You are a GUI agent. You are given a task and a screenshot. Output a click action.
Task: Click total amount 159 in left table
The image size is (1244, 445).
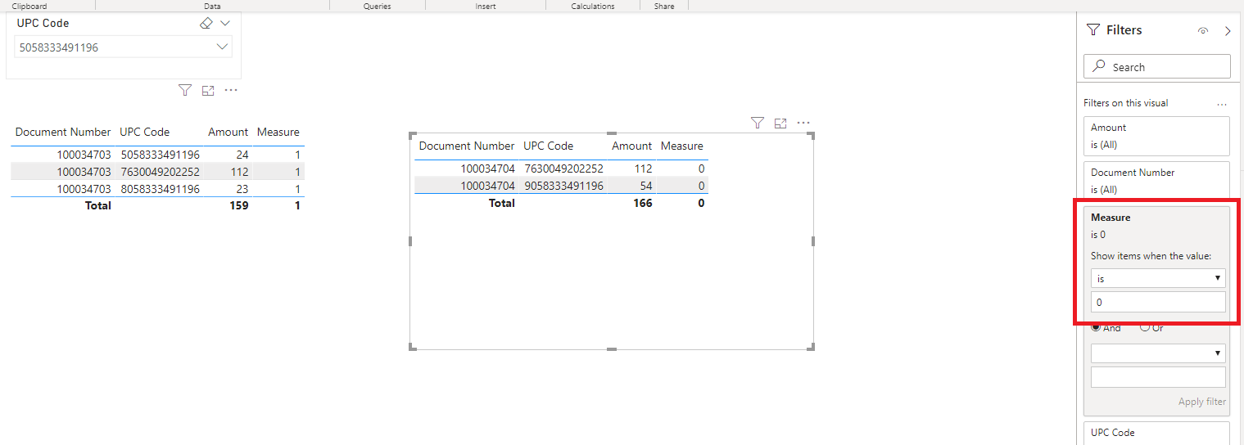(238, 205)
